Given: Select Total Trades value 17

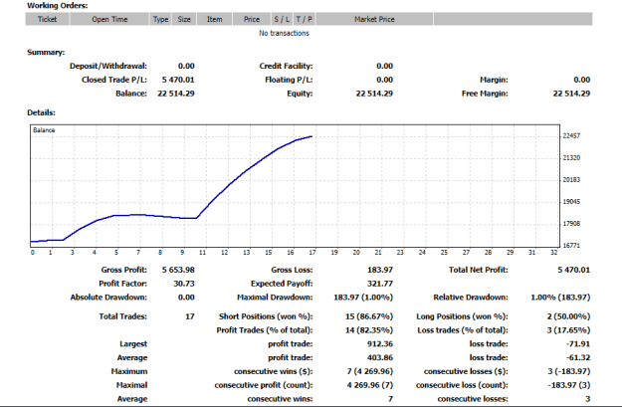Looking at the screenshot, I should (190, 316).
